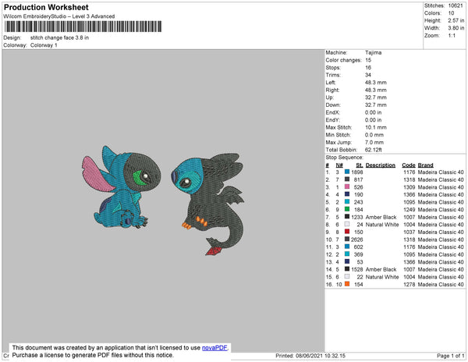
Task: Select the teal swatch in stop row 5
Action: [x=347, y=202]
